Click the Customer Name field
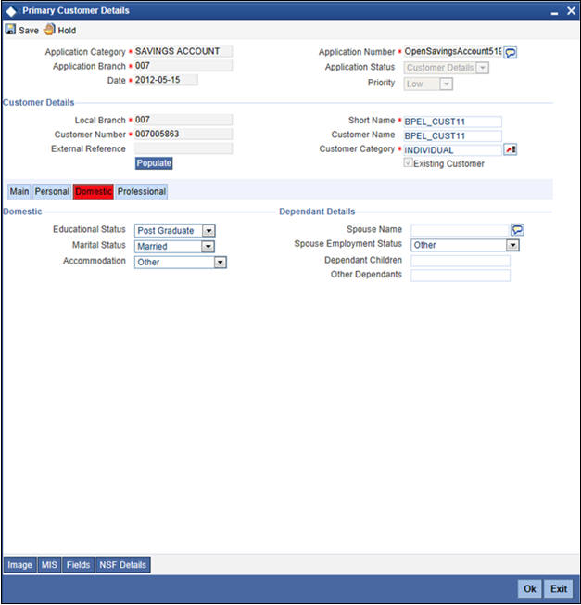This screenshot has height=605, width=581. (x=453, y=135)
